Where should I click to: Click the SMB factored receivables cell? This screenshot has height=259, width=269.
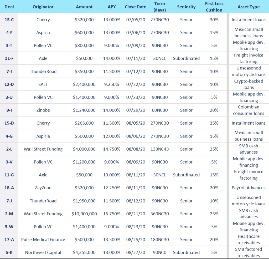click(x=249, y=252)
